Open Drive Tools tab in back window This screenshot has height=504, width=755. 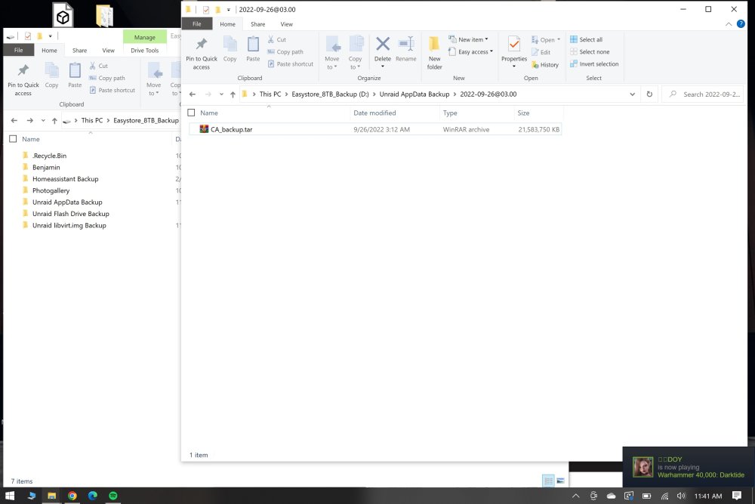pyautogui.click(x=144, y=50)
